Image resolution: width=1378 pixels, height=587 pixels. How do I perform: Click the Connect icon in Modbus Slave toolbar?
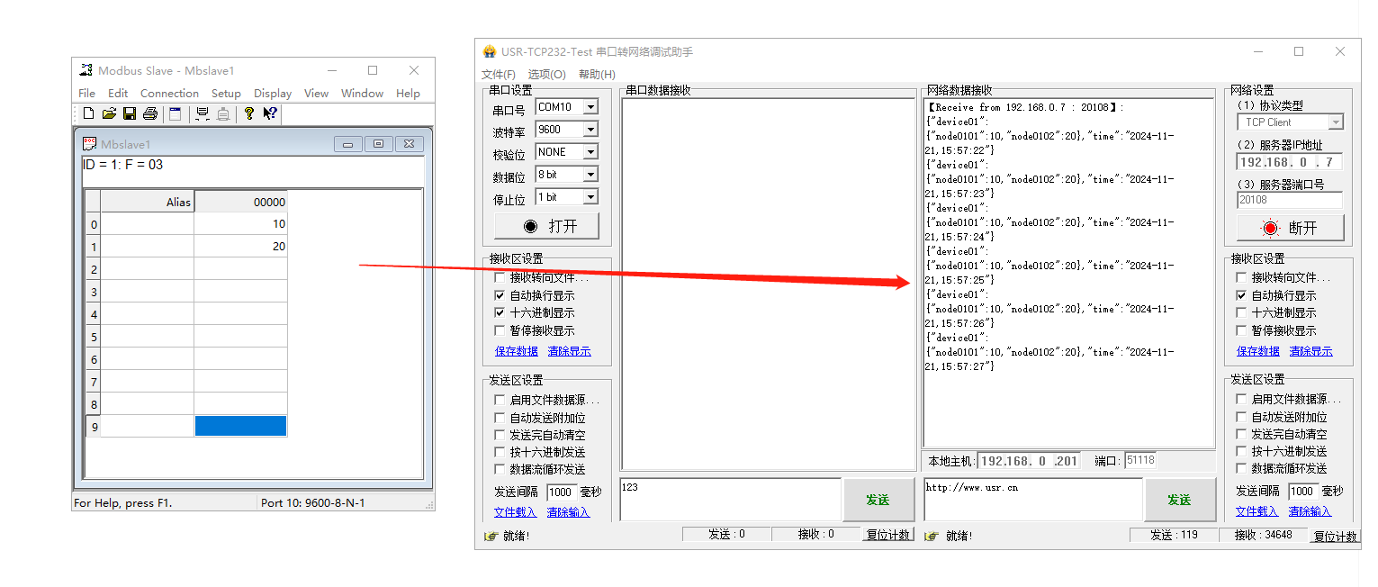(202, 113)
